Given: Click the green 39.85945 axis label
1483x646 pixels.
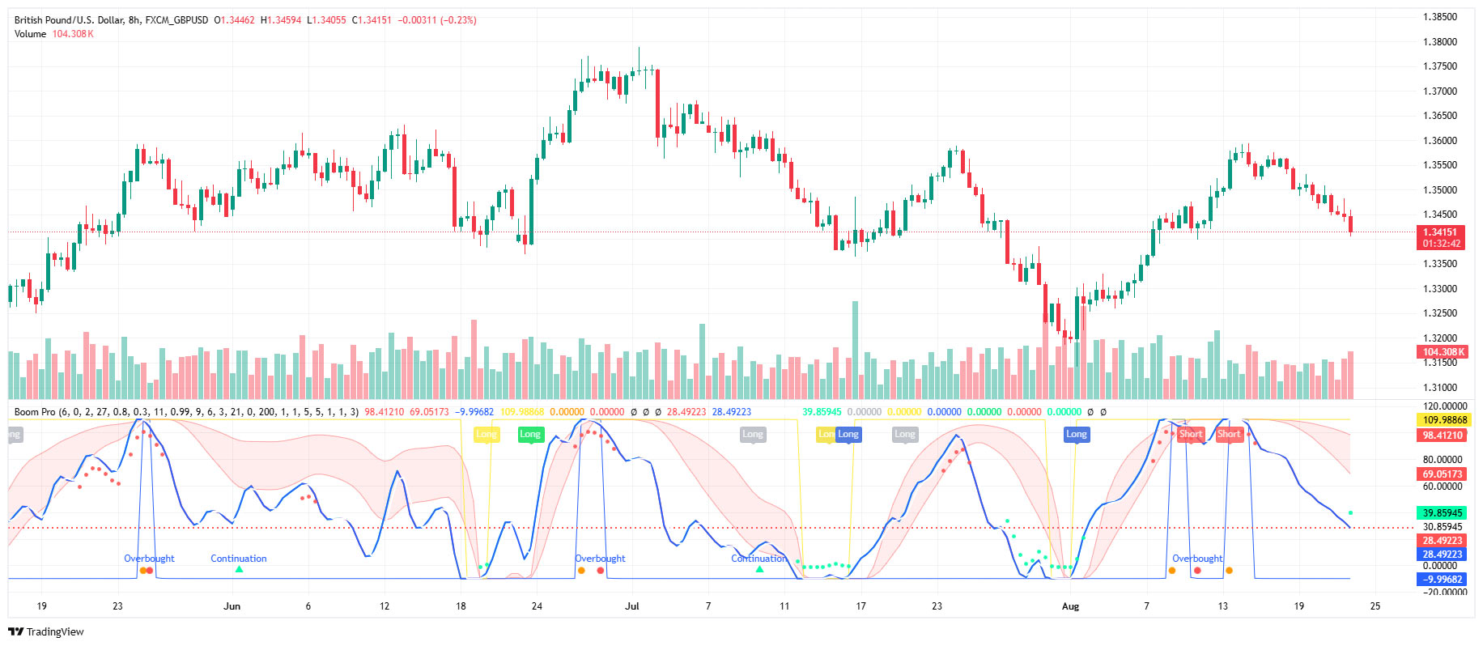Looking at the screenshot, I should point(1443,513).
